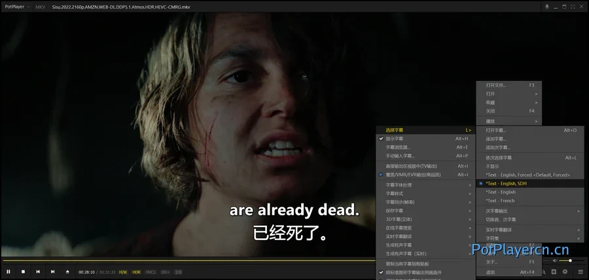589x280 pixels.
Task: Click the Eject/Open file icon
Action: coord(67,271)
